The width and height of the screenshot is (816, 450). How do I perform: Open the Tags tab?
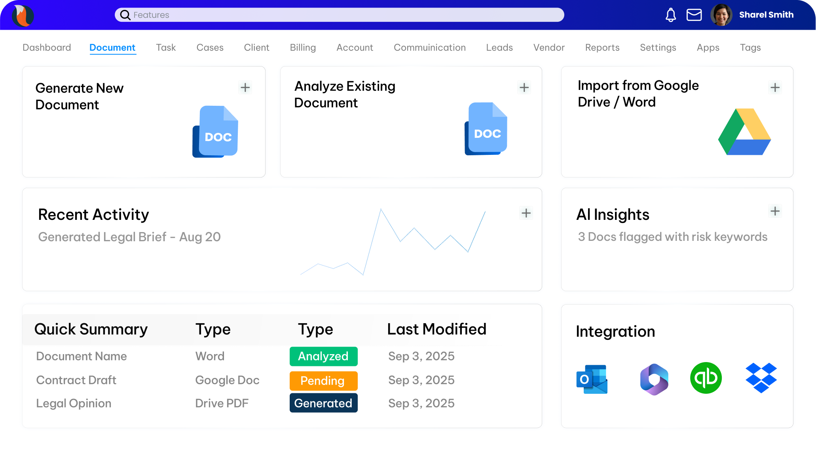point(750,48)
